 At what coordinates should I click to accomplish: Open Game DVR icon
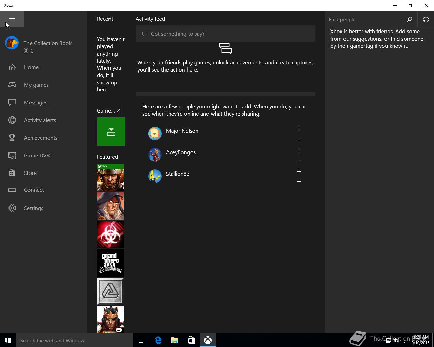coord(12,156)
